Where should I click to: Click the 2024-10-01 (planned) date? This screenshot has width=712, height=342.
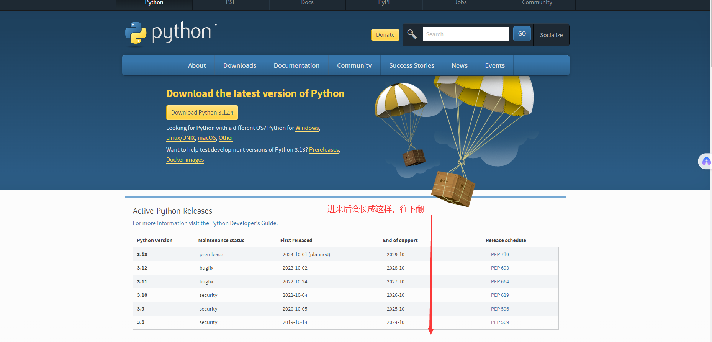click(x=306, y=255)
